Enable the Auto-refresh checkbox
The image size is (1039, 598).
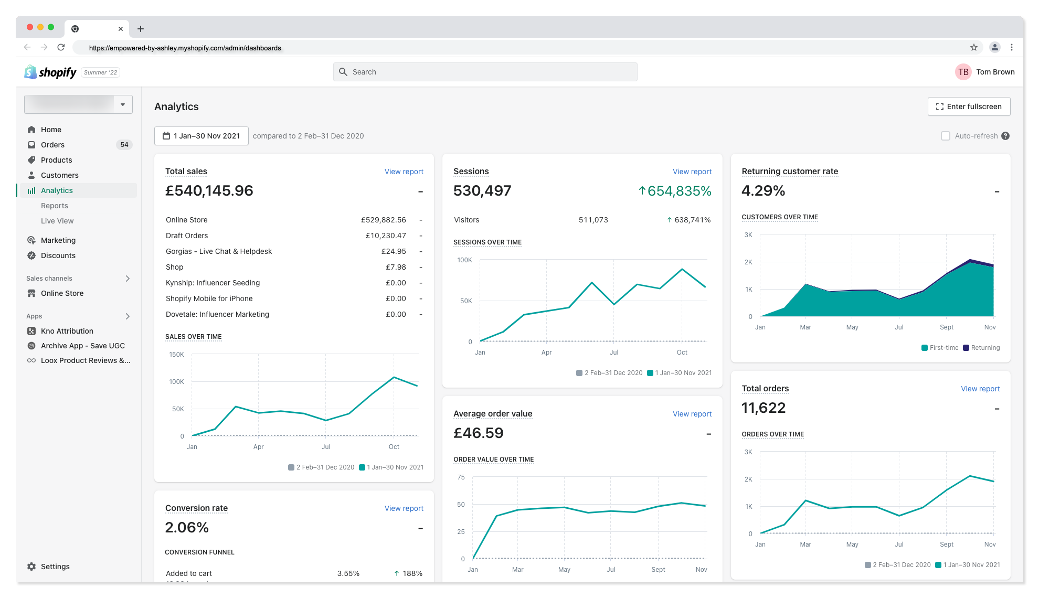(x=946, y=136)
